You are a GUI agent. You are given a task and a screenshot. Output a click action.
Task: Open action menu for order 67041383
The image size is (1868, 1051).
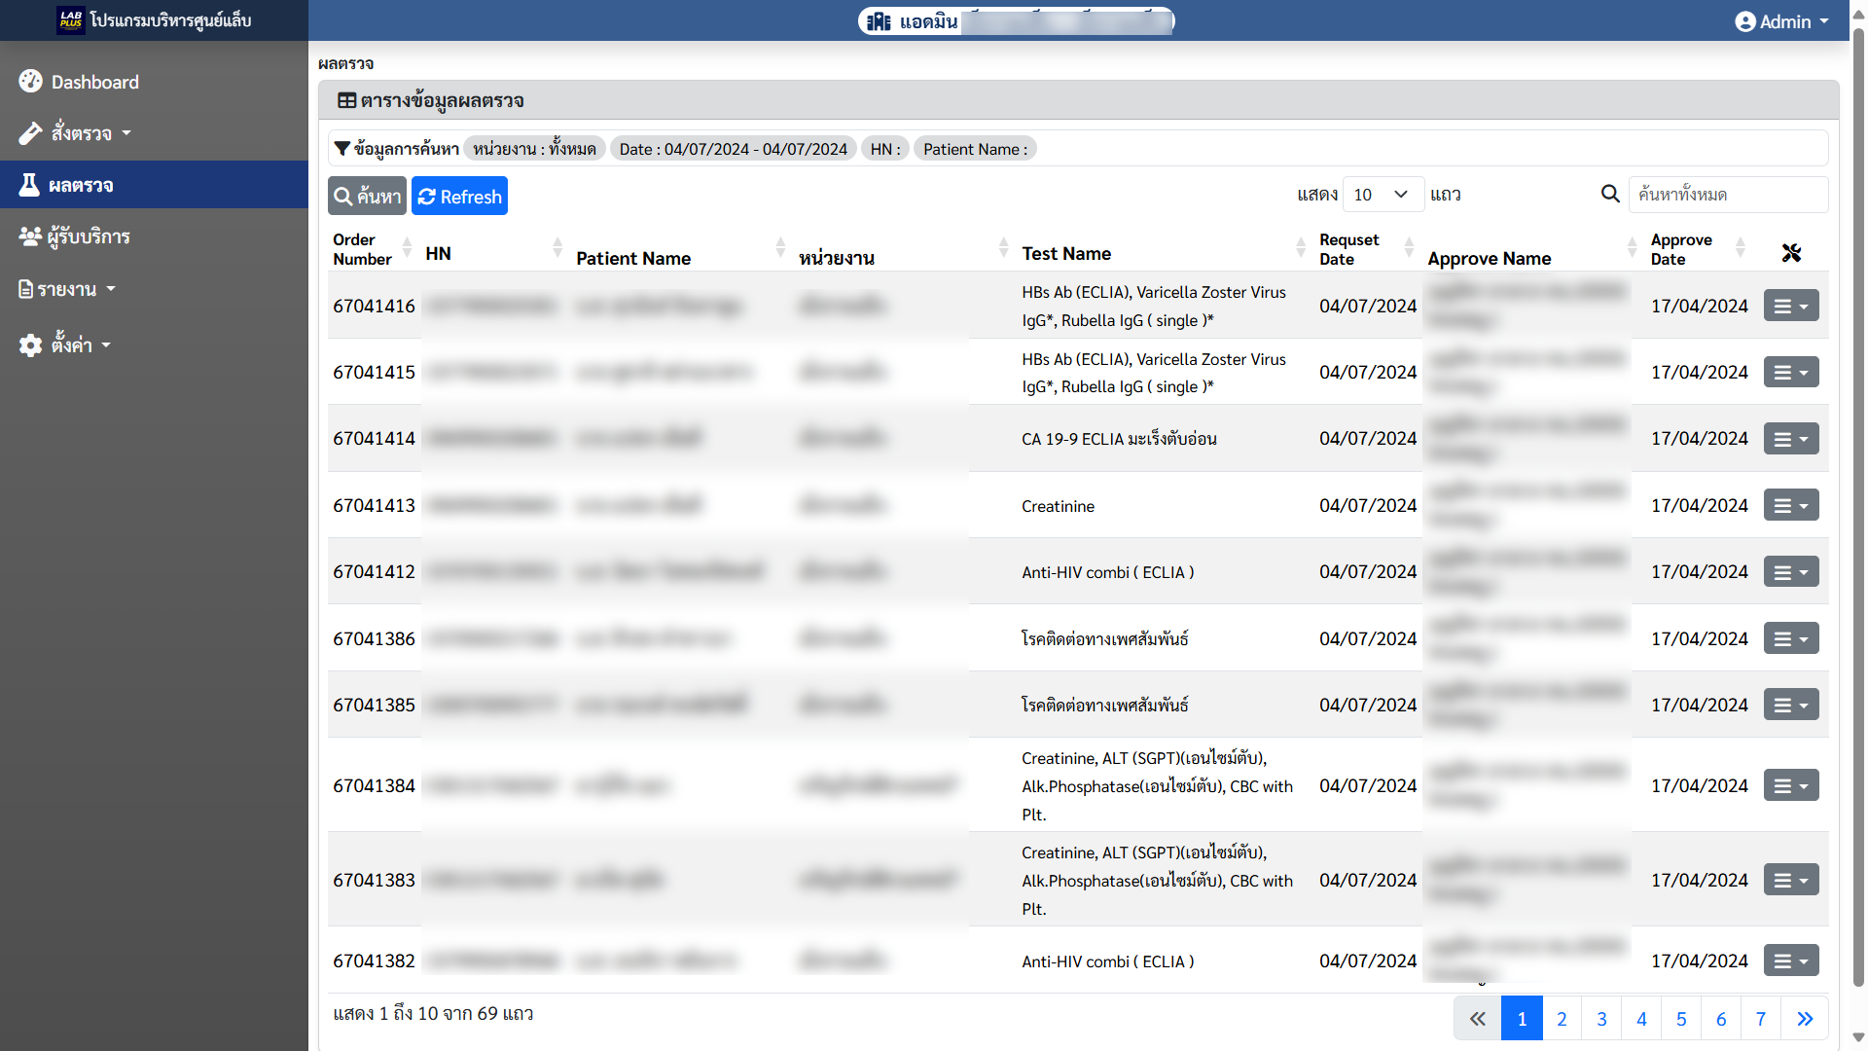1791,880
